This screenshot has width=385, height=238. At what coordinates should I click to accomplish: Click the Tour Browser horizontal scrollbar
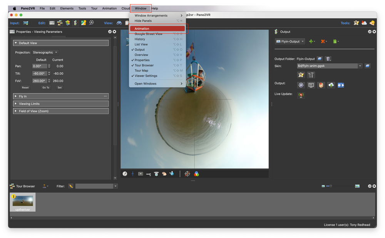click(192, 218)
